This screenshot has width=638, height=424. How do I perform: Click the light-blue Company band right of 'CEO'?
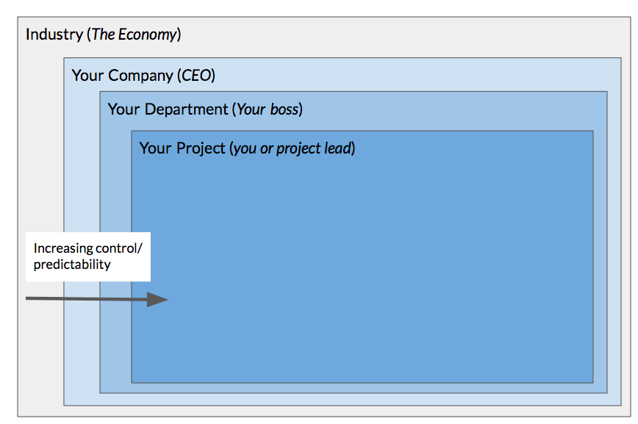point(412,75)
